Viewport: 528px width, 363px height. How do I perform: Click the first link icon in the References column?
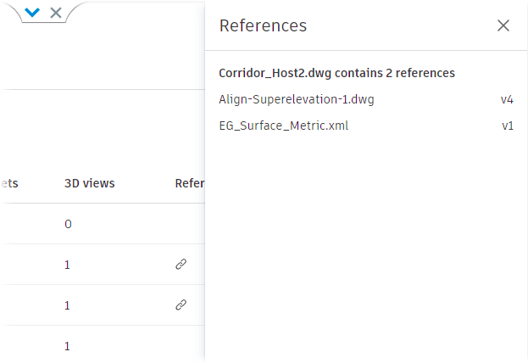[181, 265]
